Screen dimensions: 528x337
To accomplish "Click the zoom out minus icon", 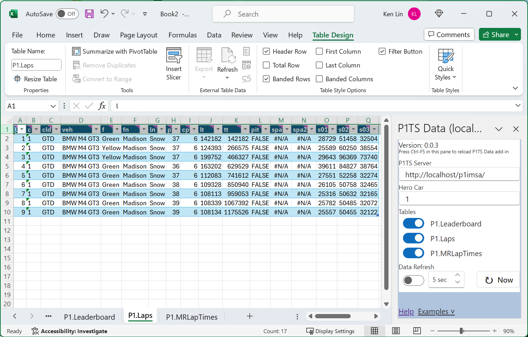I will (x=432, y=331).
